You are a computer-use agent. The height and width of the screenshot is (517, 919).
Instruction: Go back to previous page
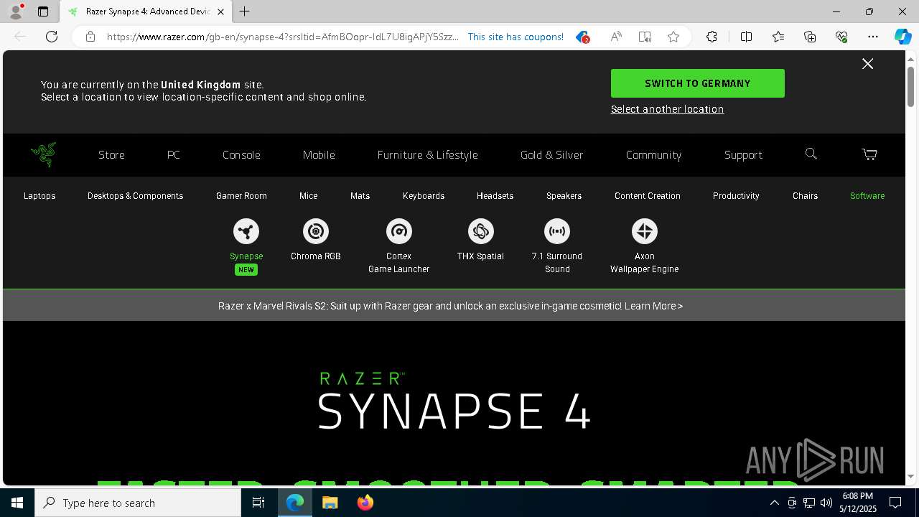[x=20, y=37]
